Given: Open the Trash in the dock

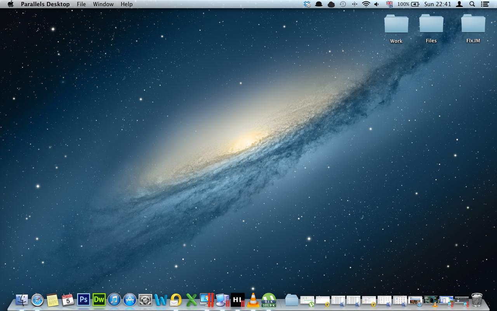Looking at the screenshot, I should tap(477, 300).
